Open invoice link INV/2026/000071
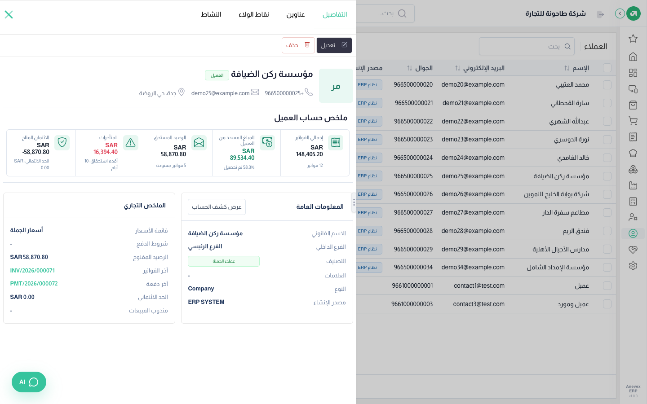 tap(32, 271)
